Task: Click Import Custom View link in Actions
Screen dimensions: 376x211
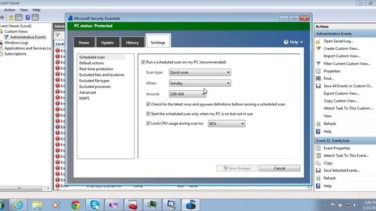Action: 342,56
